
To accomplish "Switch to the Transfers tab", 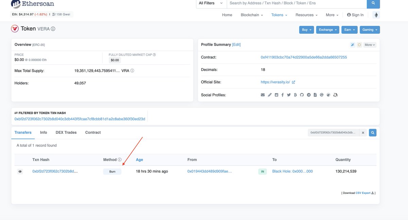I will click(x=23, y=132).
